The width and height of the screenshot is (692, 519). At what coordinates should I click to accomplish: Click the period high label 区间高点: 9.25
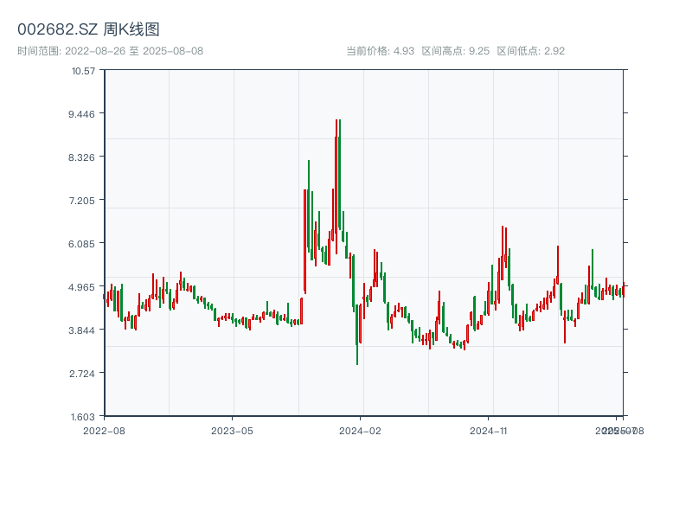(x=456, y=51)
